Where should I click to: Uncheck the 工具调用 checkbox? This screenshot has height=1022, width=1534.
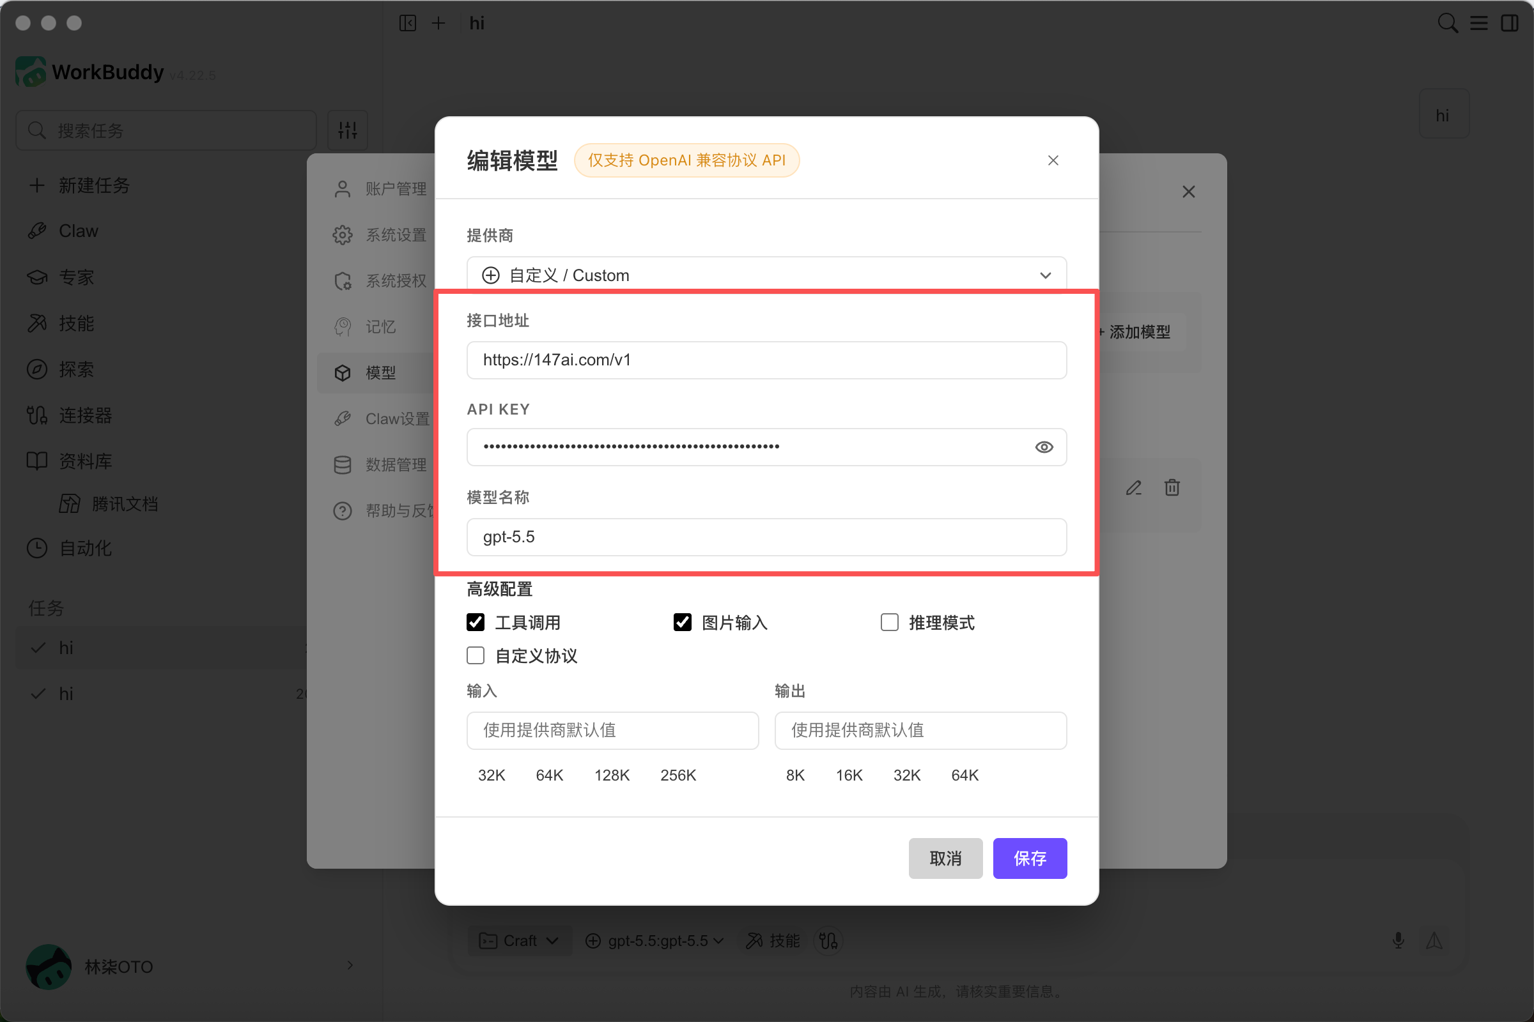click(476, 622)
